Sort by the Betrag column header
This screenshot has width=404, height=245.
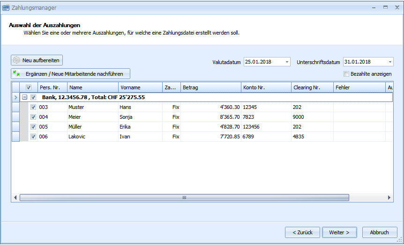point(210,87)
